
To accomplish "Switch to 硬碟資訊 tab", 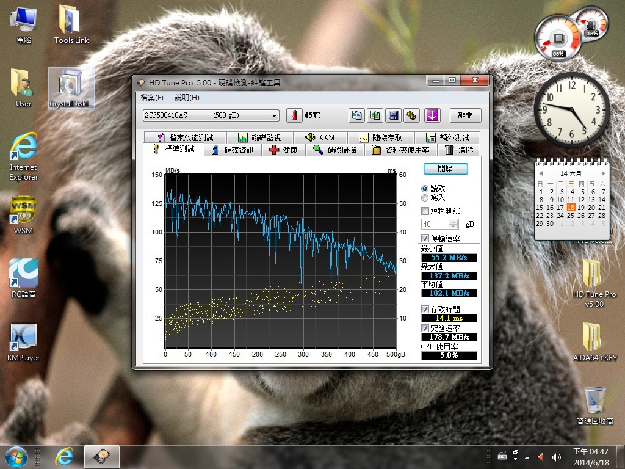I will 233,150.
